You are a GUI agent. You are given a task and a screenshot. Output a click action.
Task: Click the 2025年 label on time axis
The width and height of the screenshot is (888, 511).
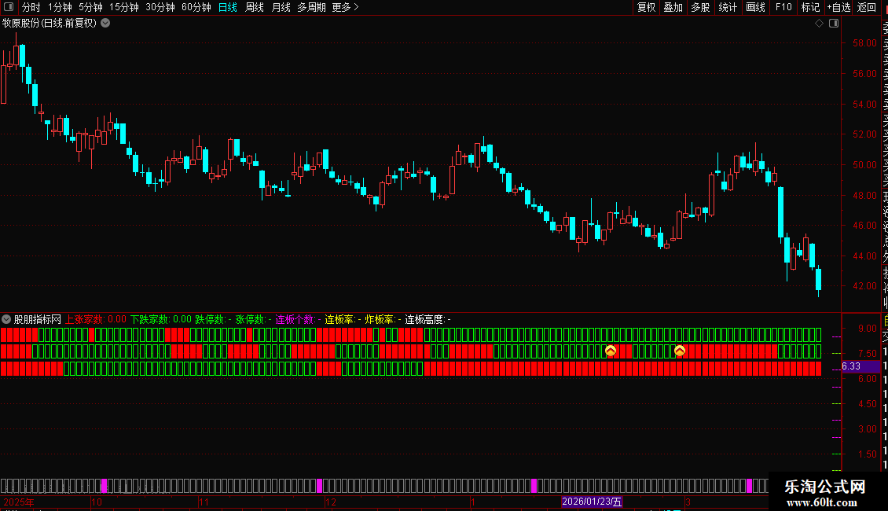tap(19, 502)
